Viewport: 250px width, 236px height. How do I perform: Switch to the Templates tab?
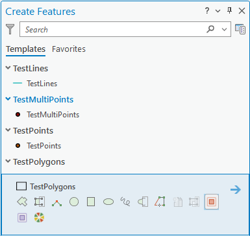tap(25, 49)
